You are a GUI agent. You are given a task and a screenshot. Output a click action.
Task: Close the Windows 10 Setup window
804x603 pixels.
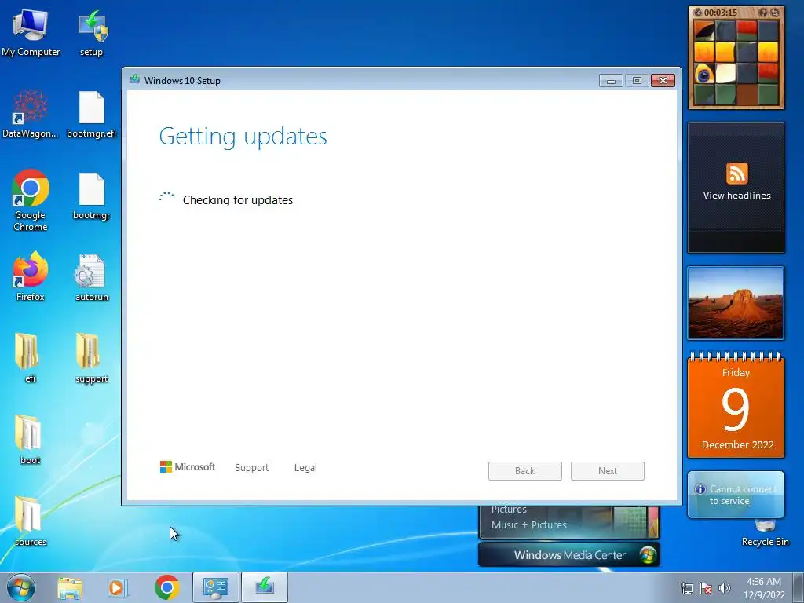[x=663, y=81]
